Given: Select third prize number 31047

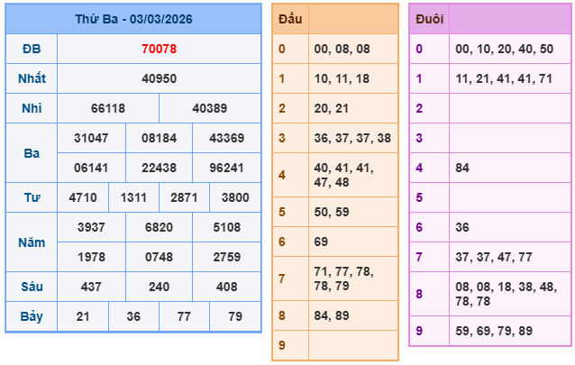Looking at the screenshot, I should click(x=91, y=138).
